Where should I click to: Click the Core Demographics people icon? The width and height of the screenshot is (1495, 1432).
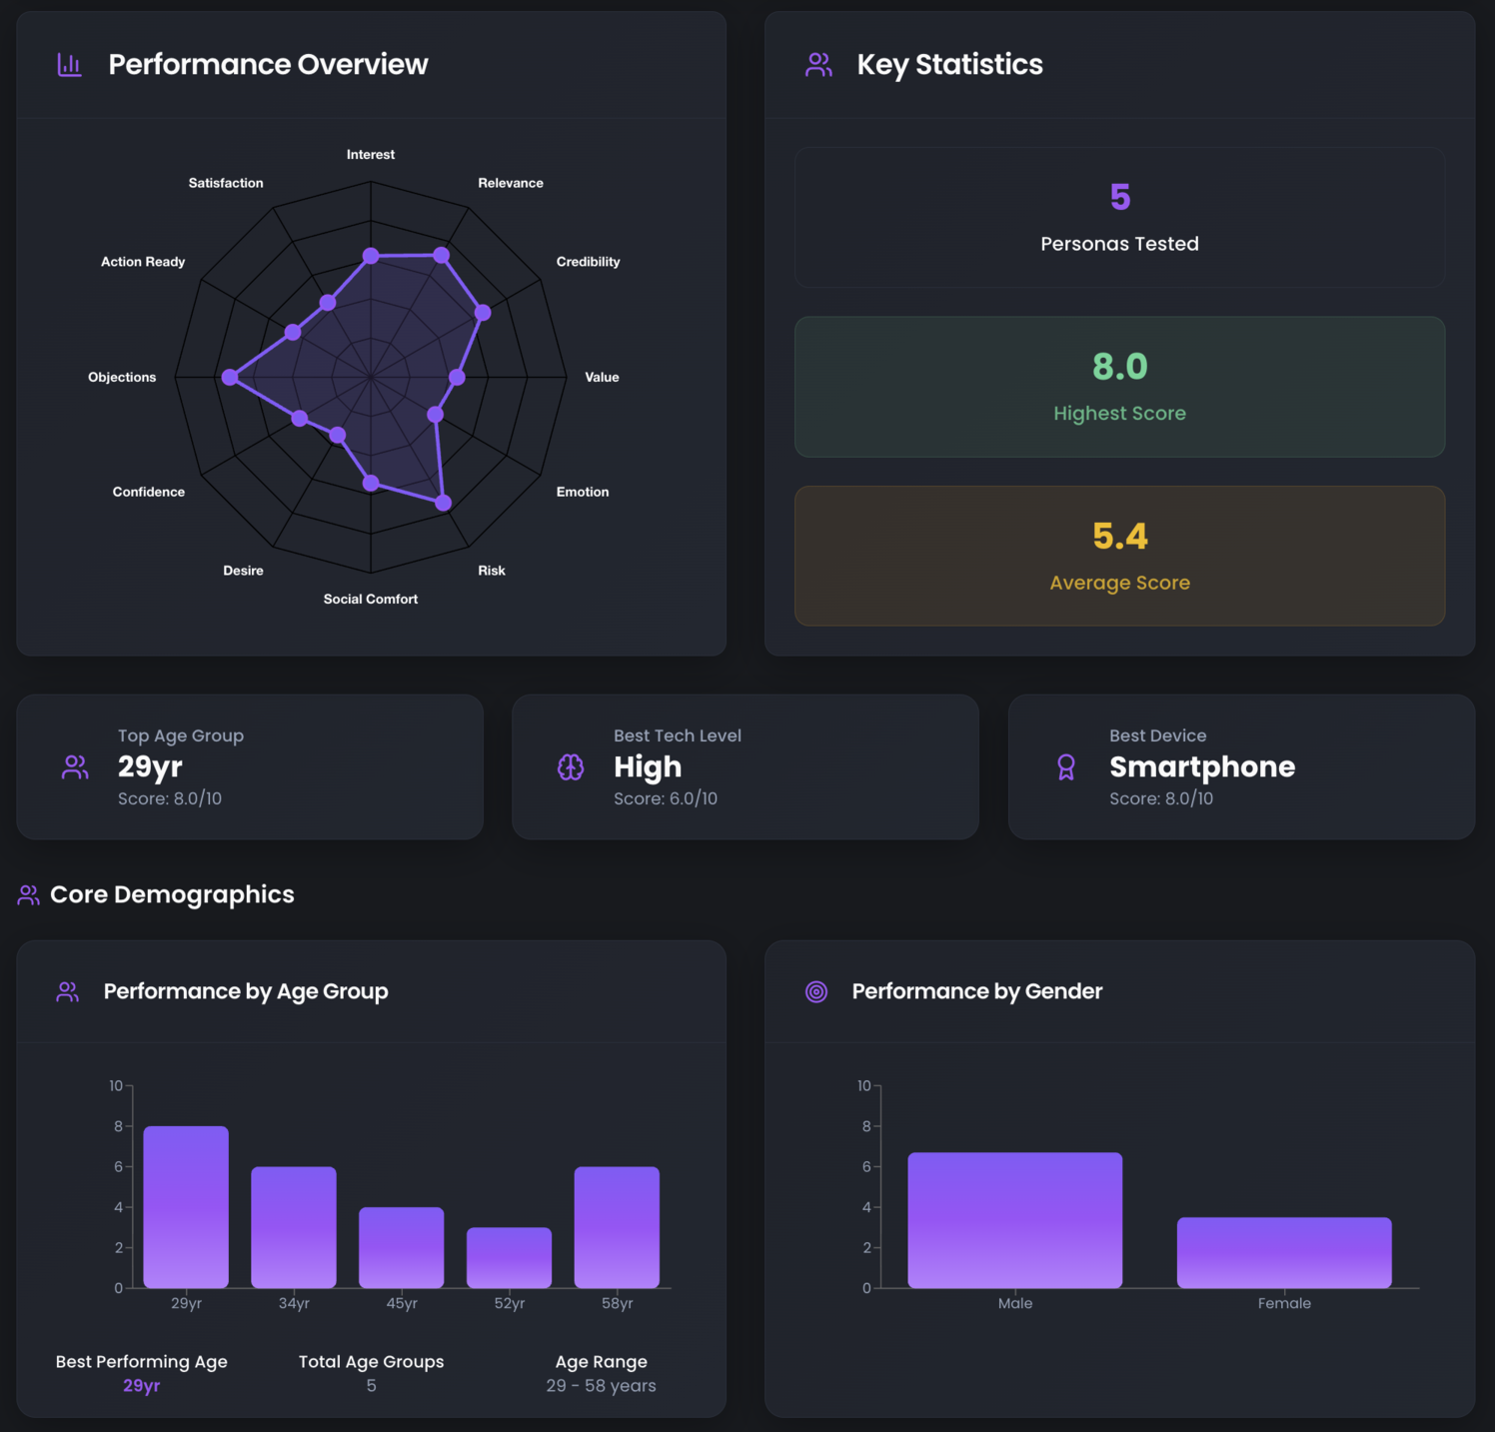[28, 895]
